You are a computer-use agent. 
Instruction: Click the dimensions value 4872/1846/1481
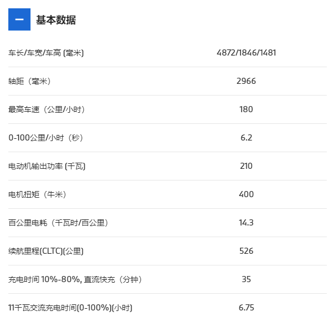click(x=246, y=53)
